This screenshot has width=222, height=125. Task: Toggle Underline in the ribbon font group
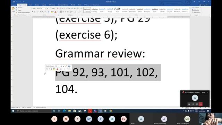37,12
